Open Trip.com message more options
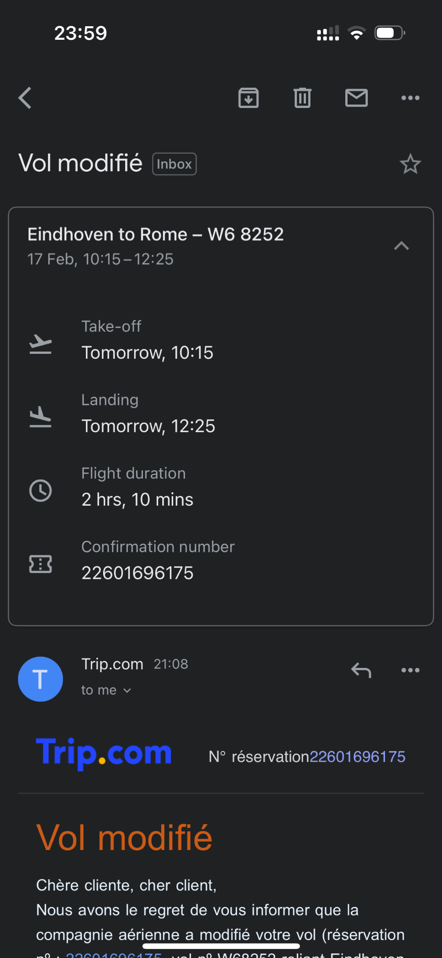Viewport: 442px width, 958px height. [410, 671]
